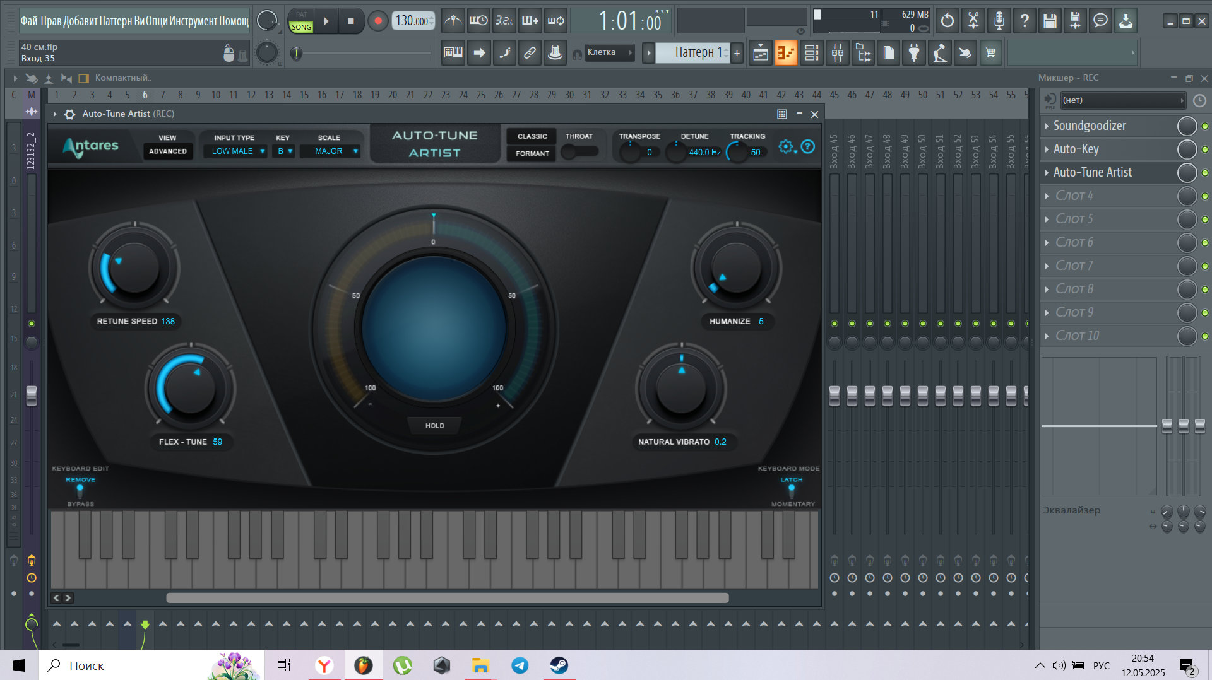The image size is (1212, 680).
Task: Open the help question mark icon
Action: tap(1025, 21)
